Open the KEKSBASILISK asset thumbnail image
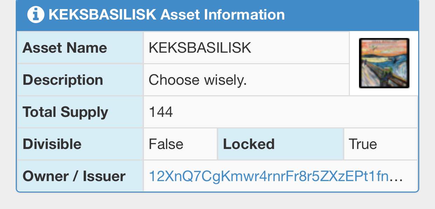Screen dimensions: 435x209 coord(384,63)
